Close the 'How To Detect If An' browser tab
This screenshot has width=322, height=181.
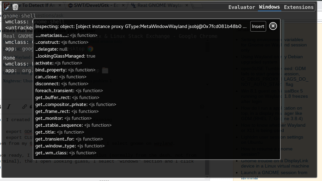click(x=60, y=5)
